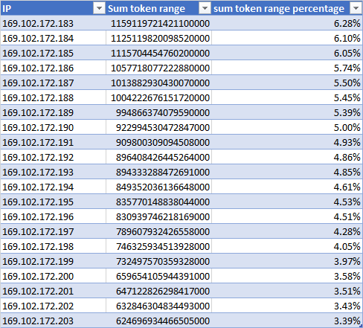Select cell with IP 169.102.172.197
Screen dimensions: 363x328
point(53,231)
